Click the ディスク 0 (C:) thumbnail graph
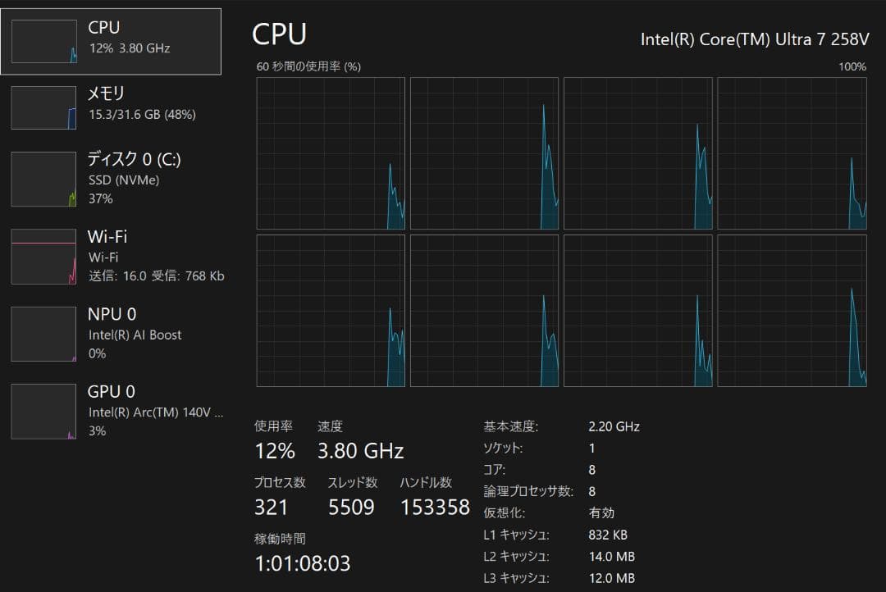The image size is (886, 592). point(44,179)
